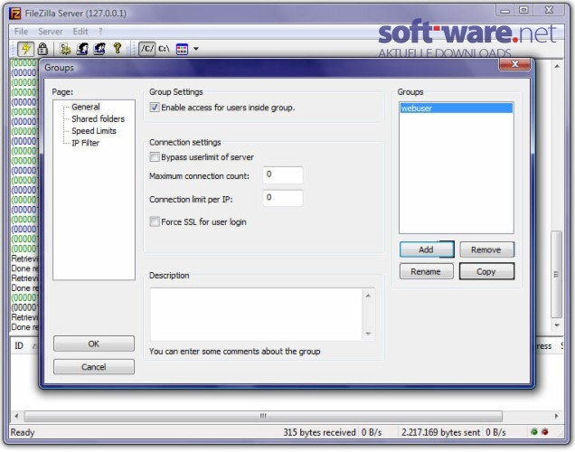Enable Force SSL for user login
This screenshot has width=575, height=452.
[155, 221]
